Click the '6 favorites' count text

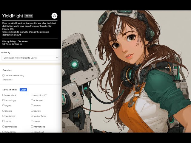point(7,80)
